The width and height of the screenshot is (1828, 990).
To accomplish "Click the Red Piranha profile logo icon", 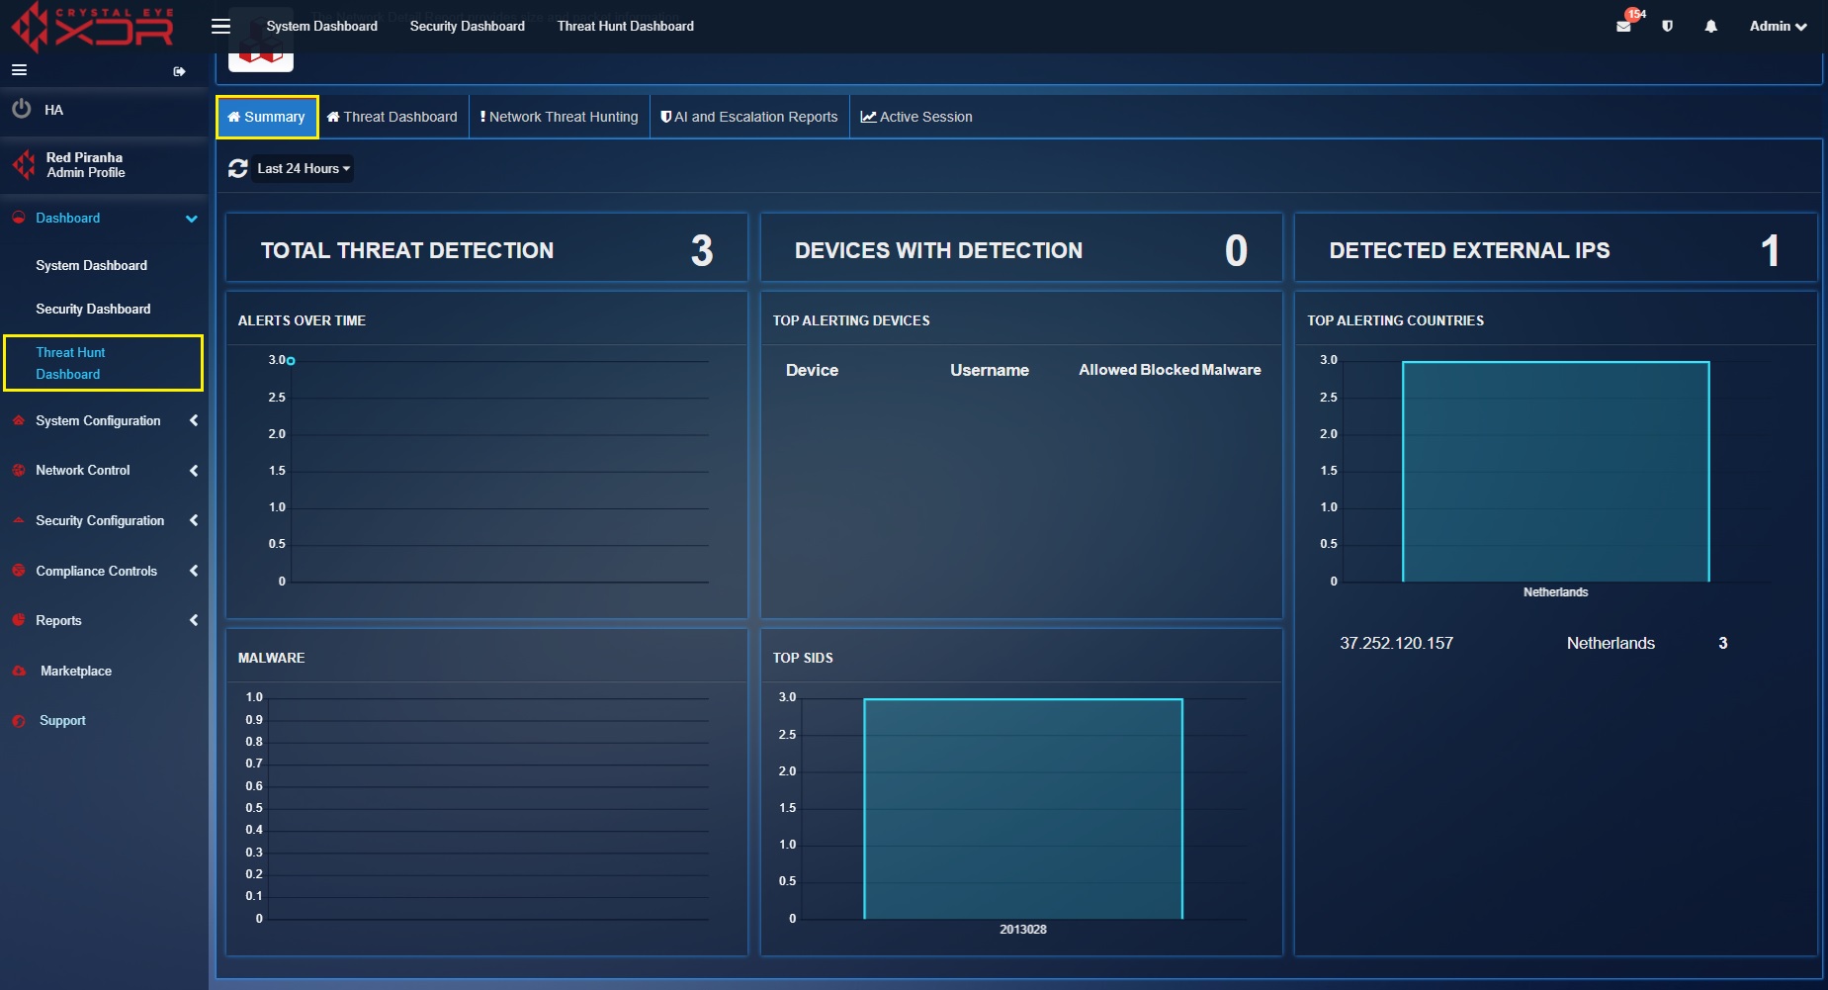I will coord(24,164).
